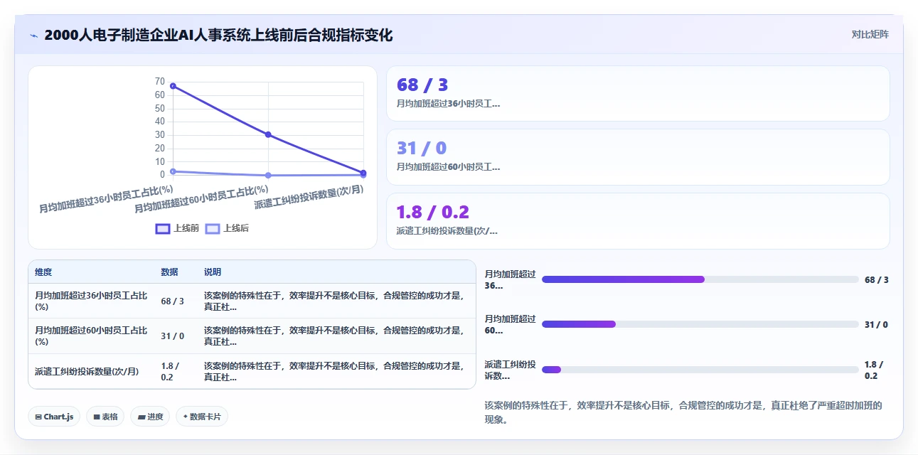Click the 上线前 legend color box
Viewport: 918px width, 455px height.
163,228
